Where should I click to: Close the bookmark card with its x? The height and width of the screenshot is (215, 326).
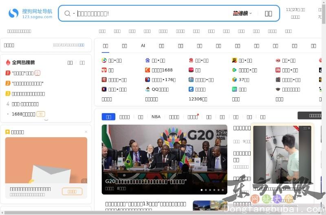(x=86, y=132)
